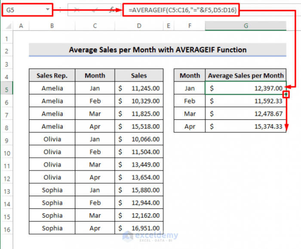This screenshot has height=249, width=301.
Task: Select the sales cell 10,066.00
Action: click(x=139, y=139)
